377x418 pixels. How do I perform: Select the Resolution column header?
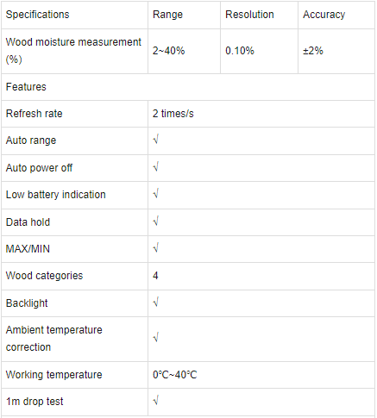click(249, 15)
